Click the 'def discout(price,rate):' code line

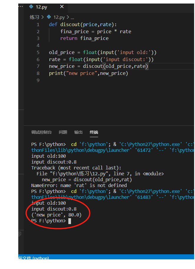(x=83, y=25)
